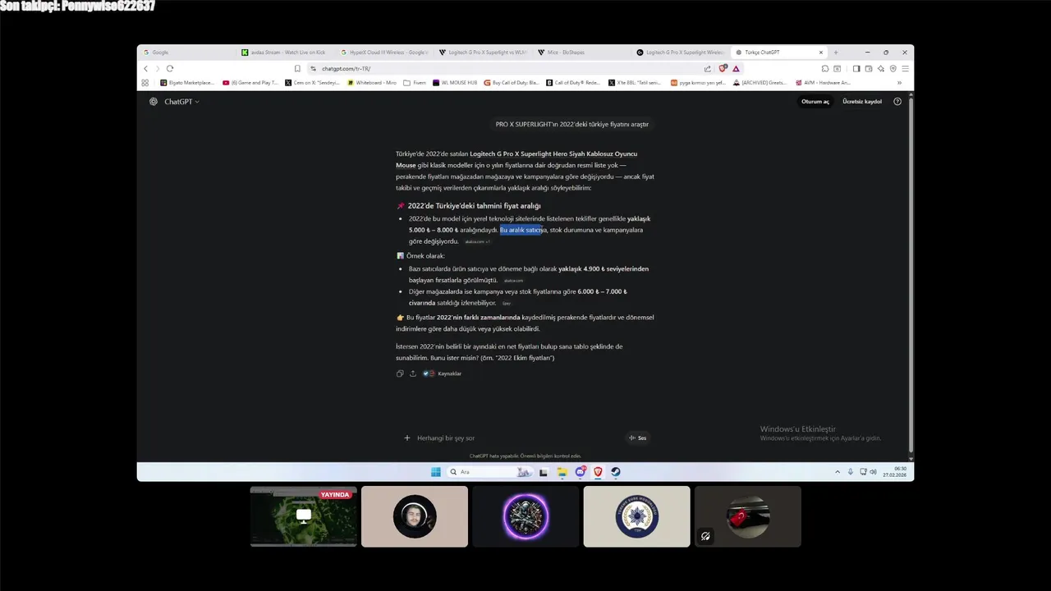Go back using the browser back arrow
This screenshot has width=1051, height=591.
click(146, 69)
